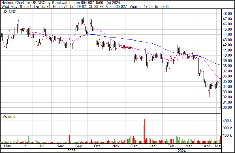Select the Jul month label on time axis
Screen dimensions: 235x153
(x=42, y=147)
